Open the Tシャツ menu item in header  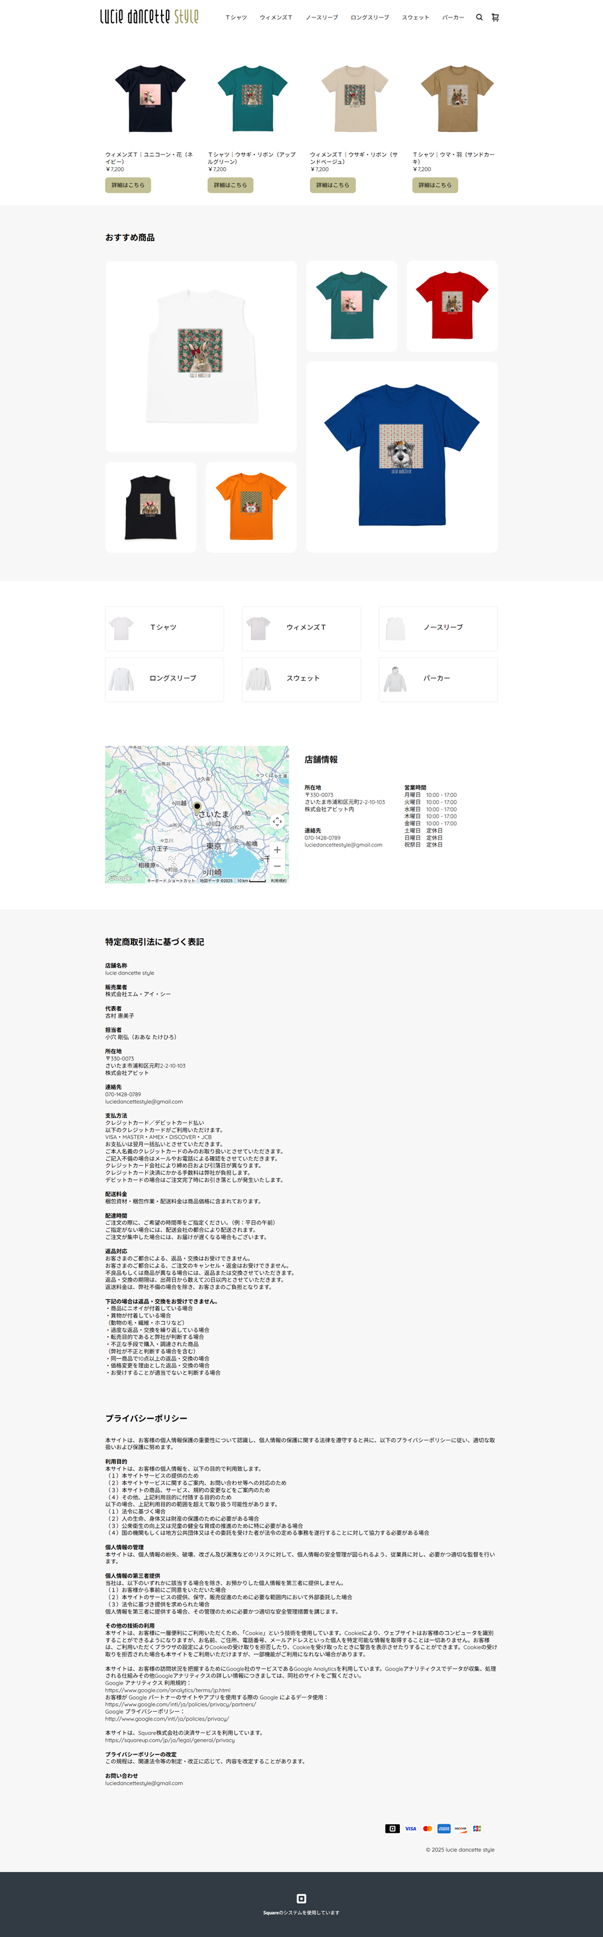coord(236,17)
